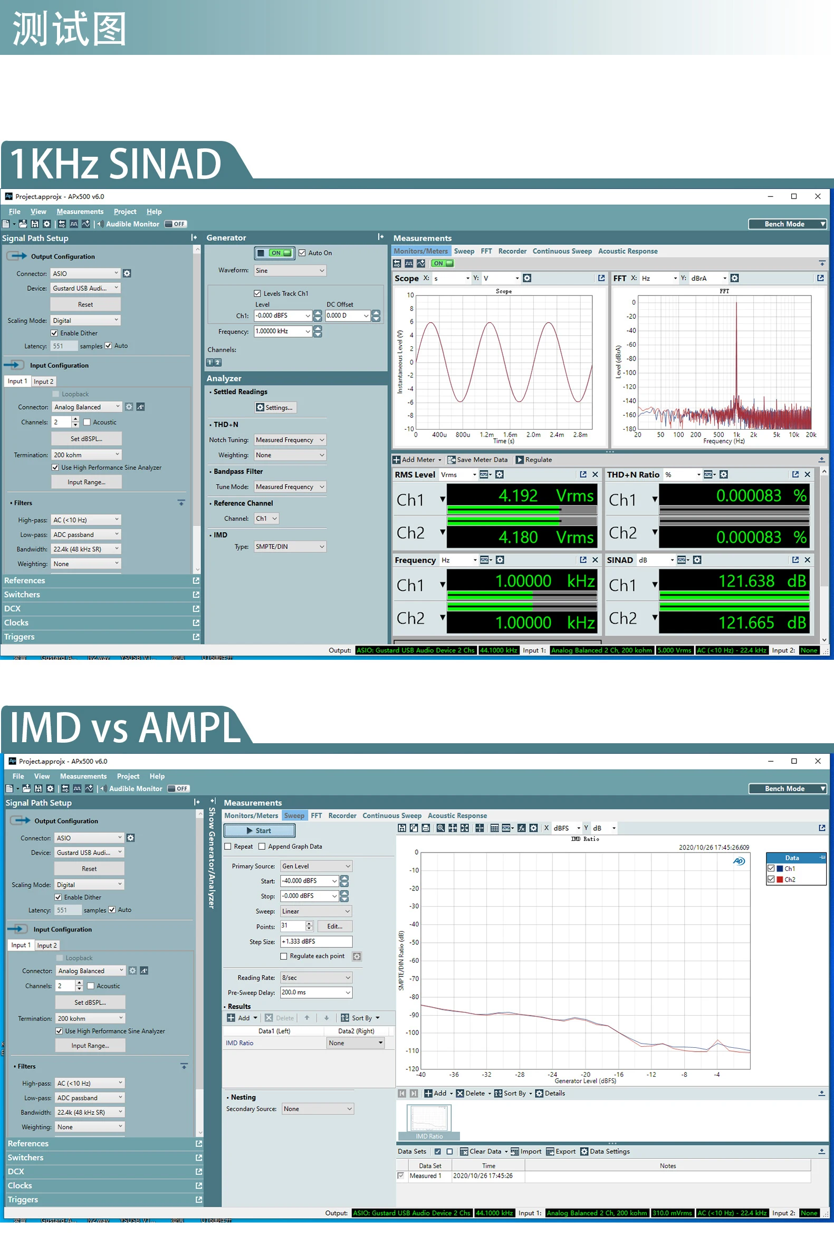Screen dimensions: 834x1260
Task: Toggle Enable Dither checkbox in top window
Action: click(54, 333)
